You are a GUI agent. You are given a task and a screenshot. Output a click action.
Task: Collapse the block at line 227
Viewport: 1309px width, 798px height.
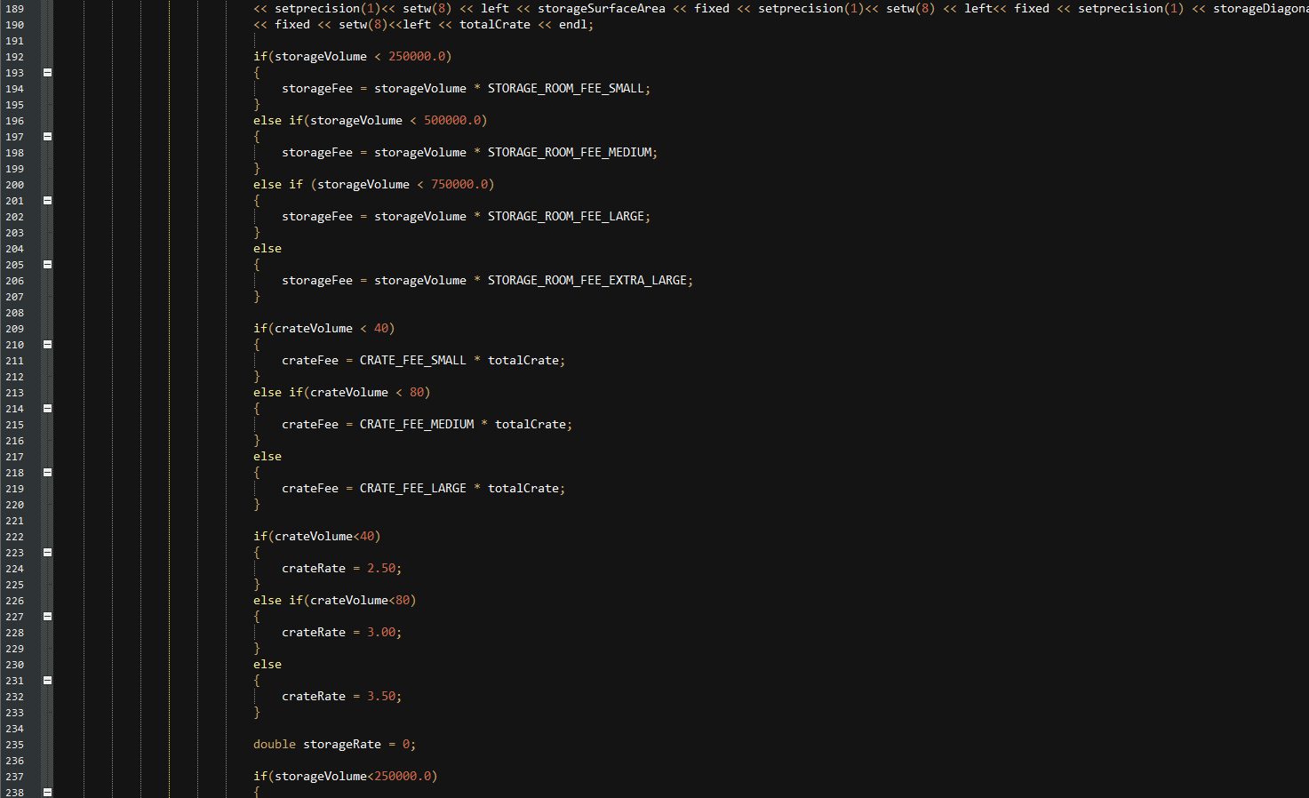(47, 616)
